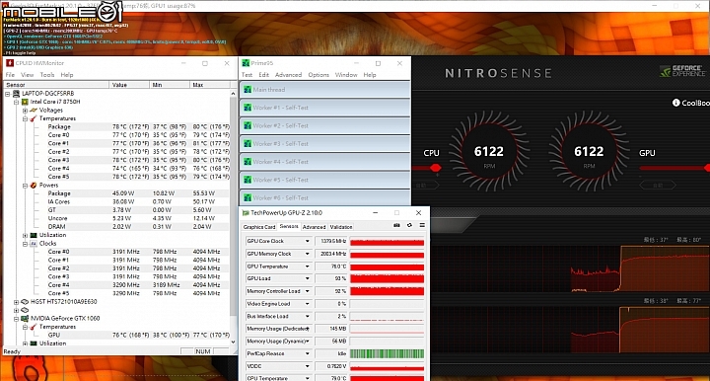Open the Window menu in Prime95
The image size is (710, 381).
(x=346, y=75)
